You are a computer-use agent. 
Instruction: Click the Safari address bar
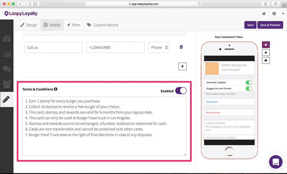[x=143, y=4]
